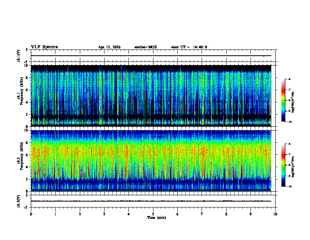310x240 pixels.
Task: Click the ch.1 color bar "-10" label
Action: pos(290,122)
